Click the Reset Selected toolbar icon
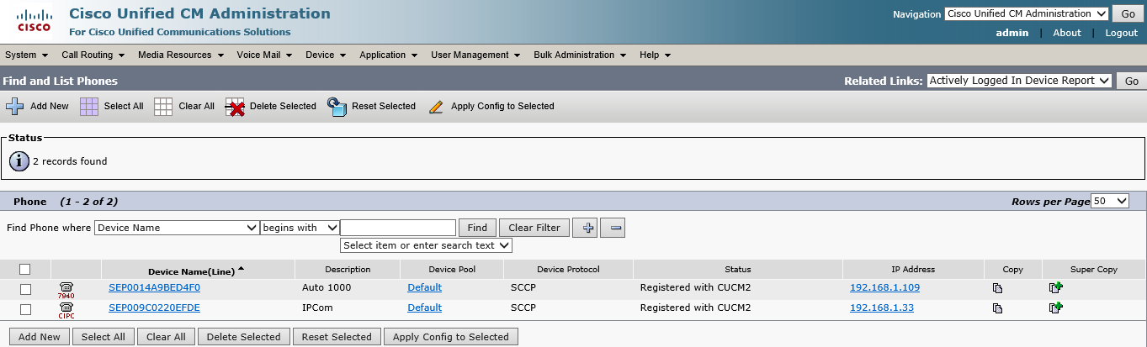1147x347 pixels. (337, 107)
